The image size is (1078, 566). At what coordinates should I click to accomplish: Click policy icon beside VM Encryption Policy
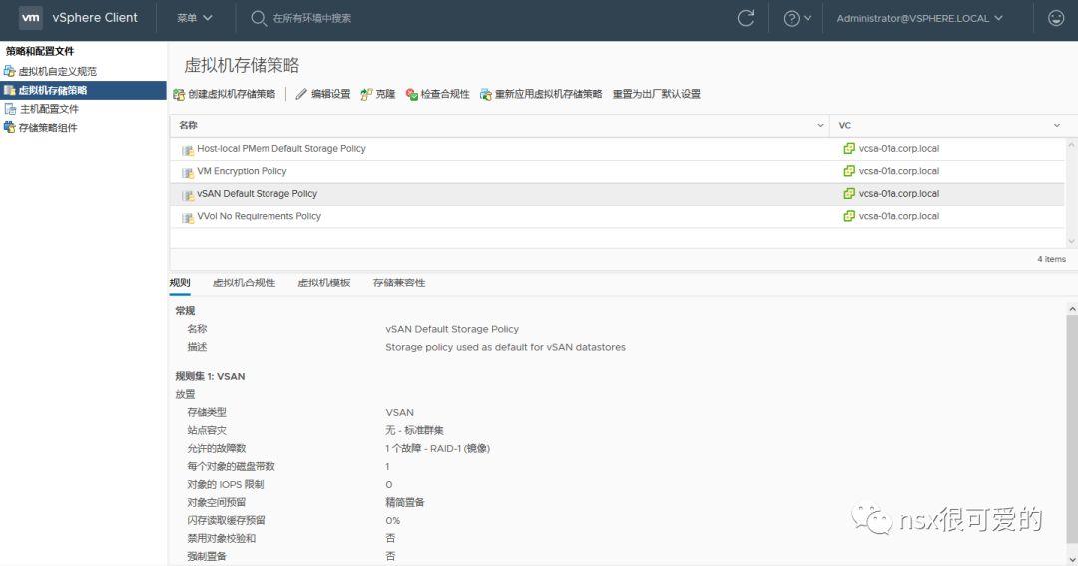coord(187,172)
